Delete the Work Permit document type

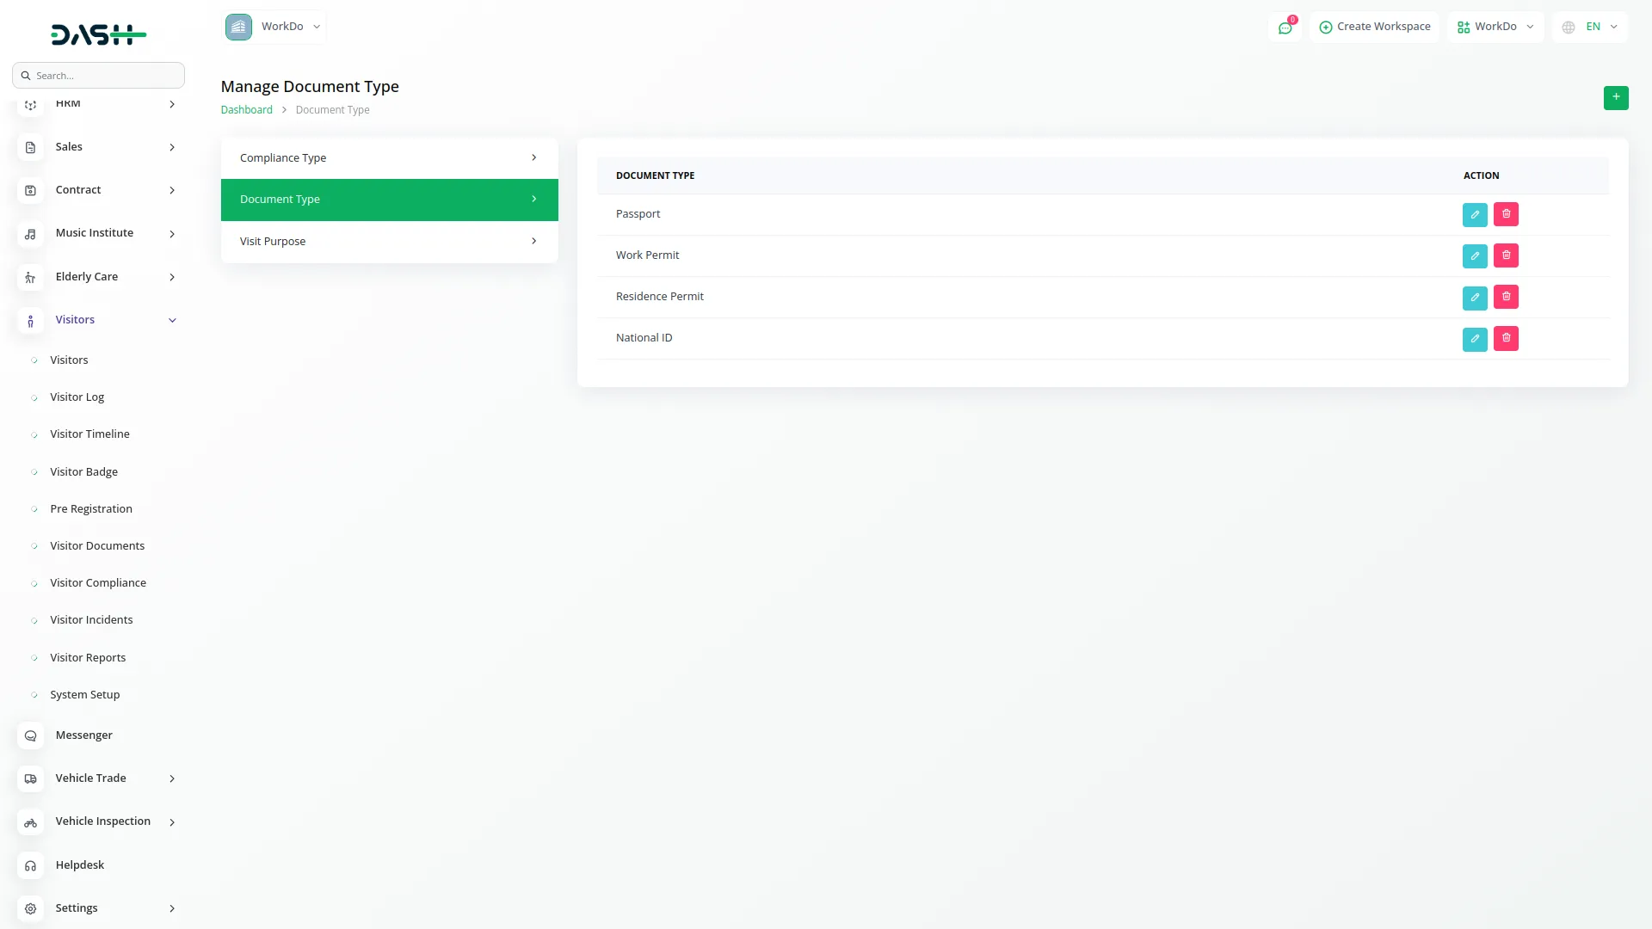[1506, 255]
